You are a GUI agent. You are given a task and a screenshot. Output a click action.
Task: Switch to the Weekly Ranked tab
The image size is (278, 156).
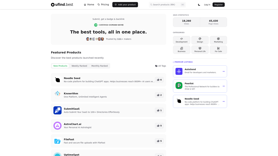click(x=79, y=66)
